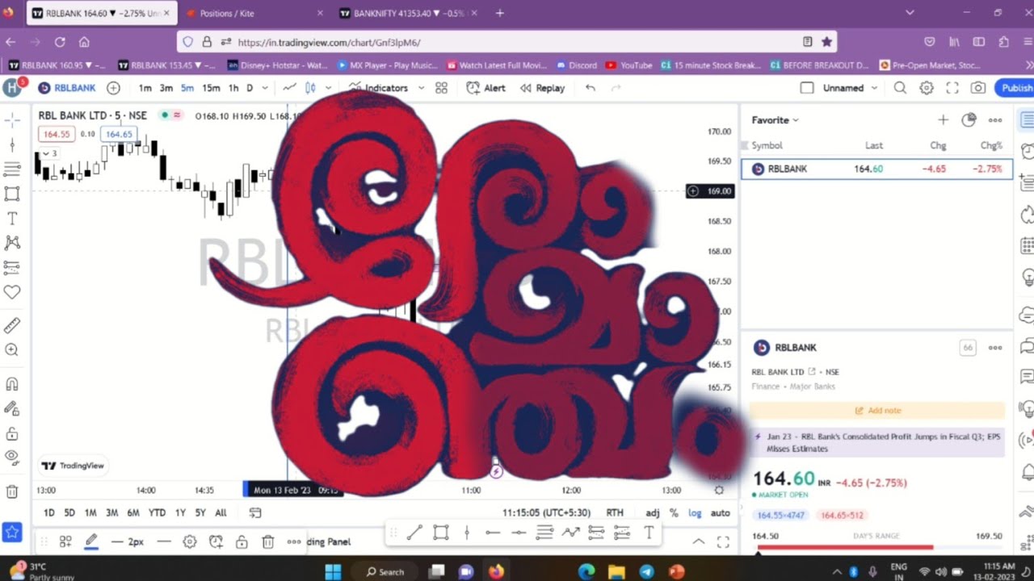Toggle stay in drawing mode

(x=12, y=408)
